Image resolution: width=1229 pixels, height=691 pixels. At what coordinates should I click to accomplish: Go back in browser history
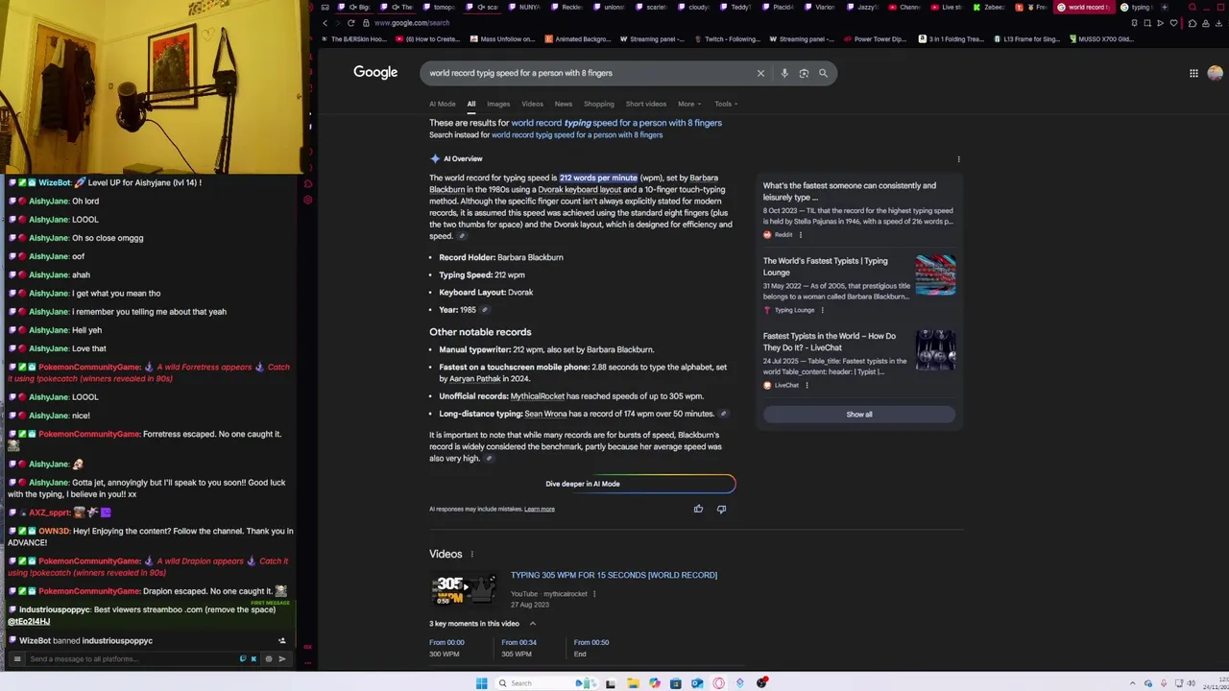325,23
